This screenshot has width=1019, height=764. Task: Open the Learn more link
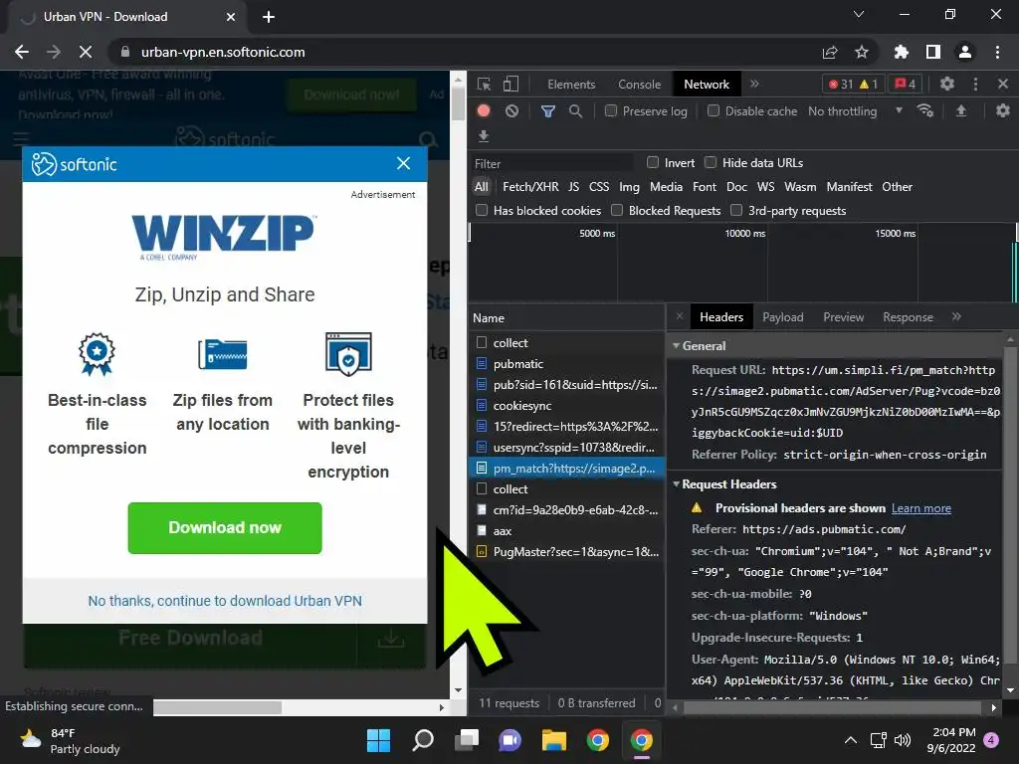coord(920,508)
